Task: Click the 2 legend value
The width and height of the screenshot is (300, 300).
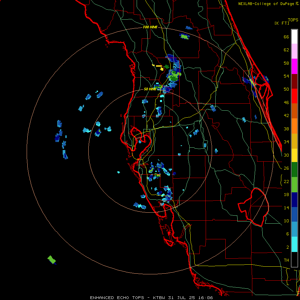Action: 287,247
